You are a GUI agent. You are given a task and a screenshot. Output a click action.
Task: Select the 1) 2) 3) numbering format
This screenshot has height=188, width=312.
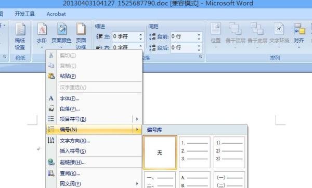[x=229, y=152]
